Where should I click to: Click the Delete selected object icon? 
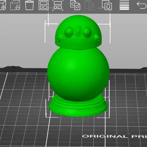[x=15, y=5]
